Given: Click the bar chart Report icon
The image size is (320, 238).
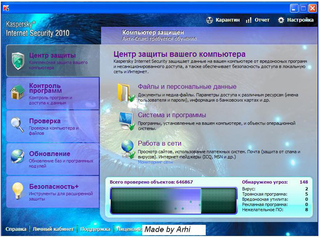Looking at the screenshot, I should 249,20.
